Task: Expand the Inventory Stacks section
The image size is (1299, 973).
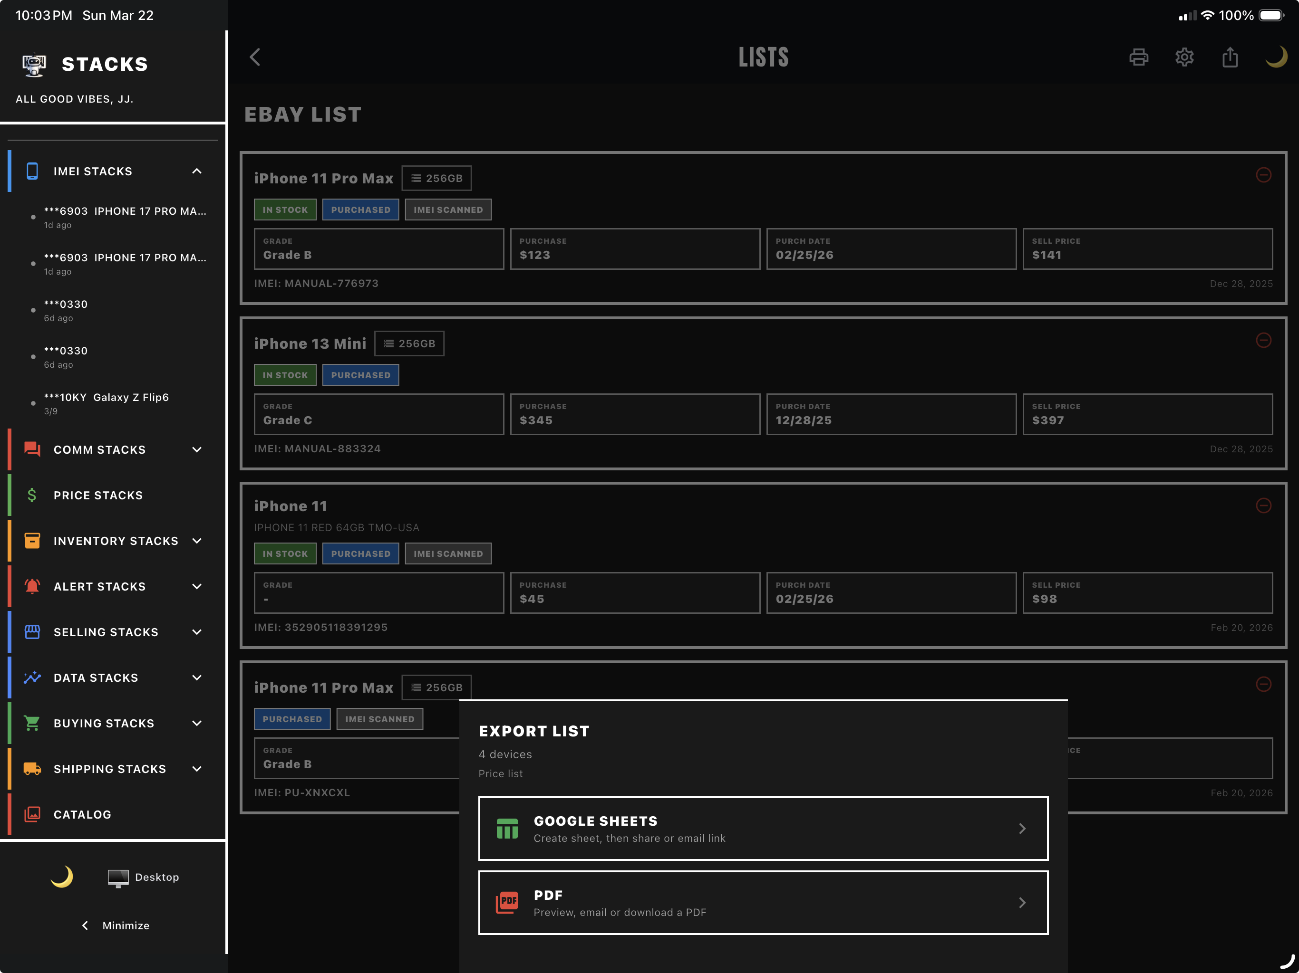Action: [196, 541]
